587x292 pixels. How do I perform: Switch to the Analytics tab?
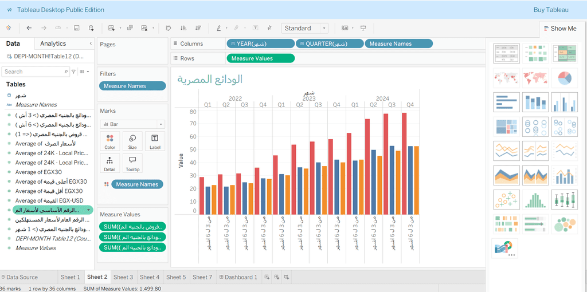53,44
